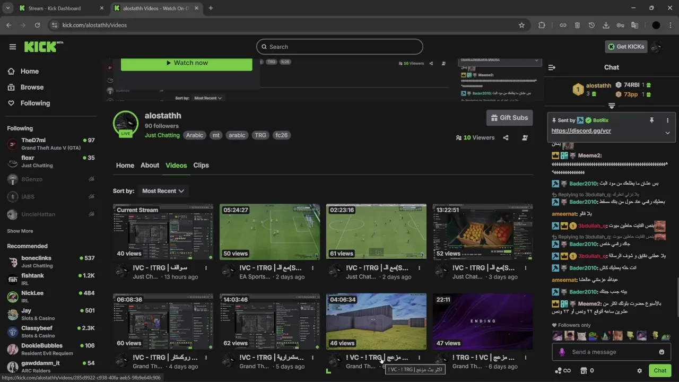The height and width of the screenshot is (382, 679).
Task: Show more followed channels
Action: pos(20,231)
